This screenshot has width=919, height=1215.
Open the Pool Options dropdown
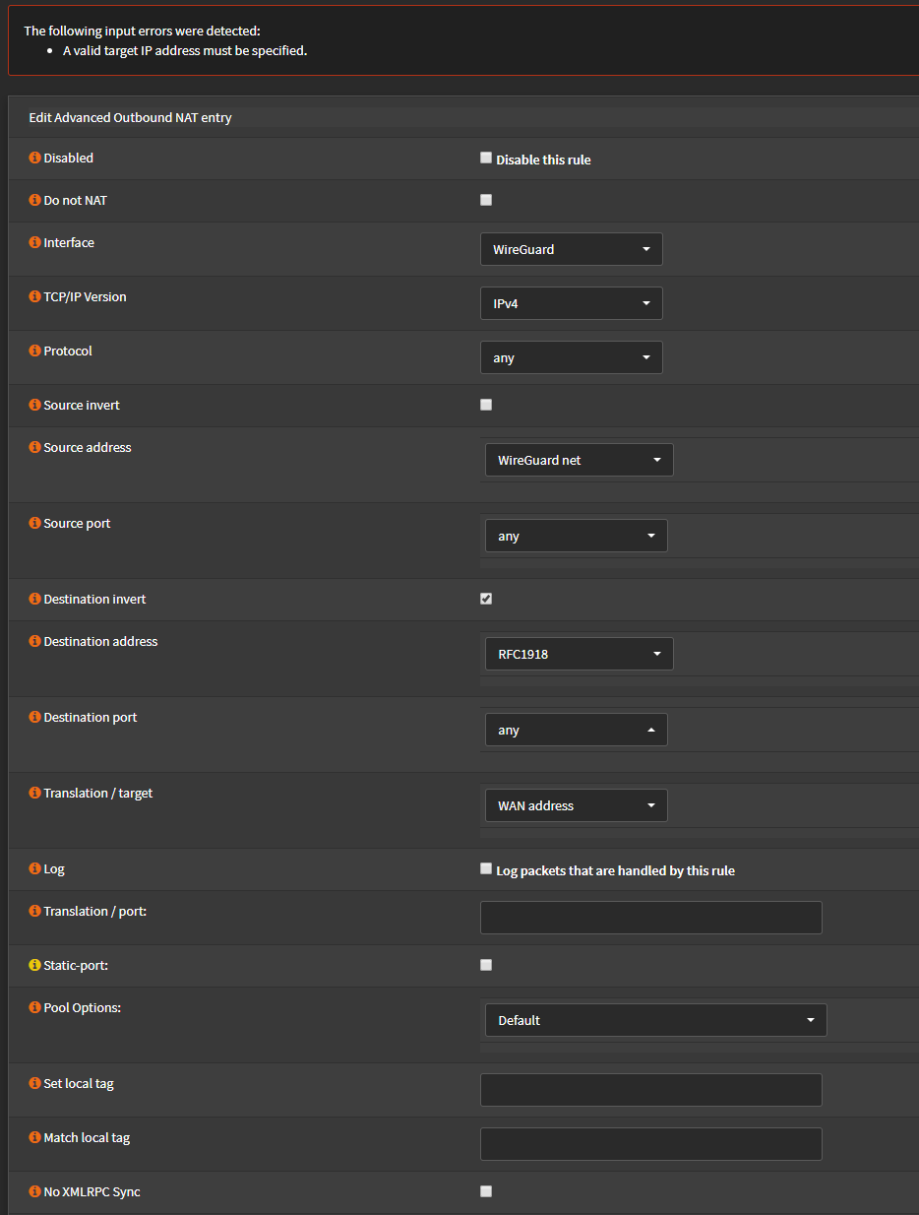[655, 1020]
